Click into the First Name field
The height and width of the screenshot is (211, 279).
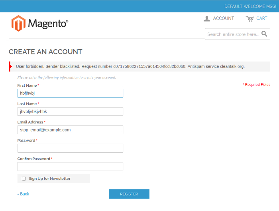(x=70, y=93)
